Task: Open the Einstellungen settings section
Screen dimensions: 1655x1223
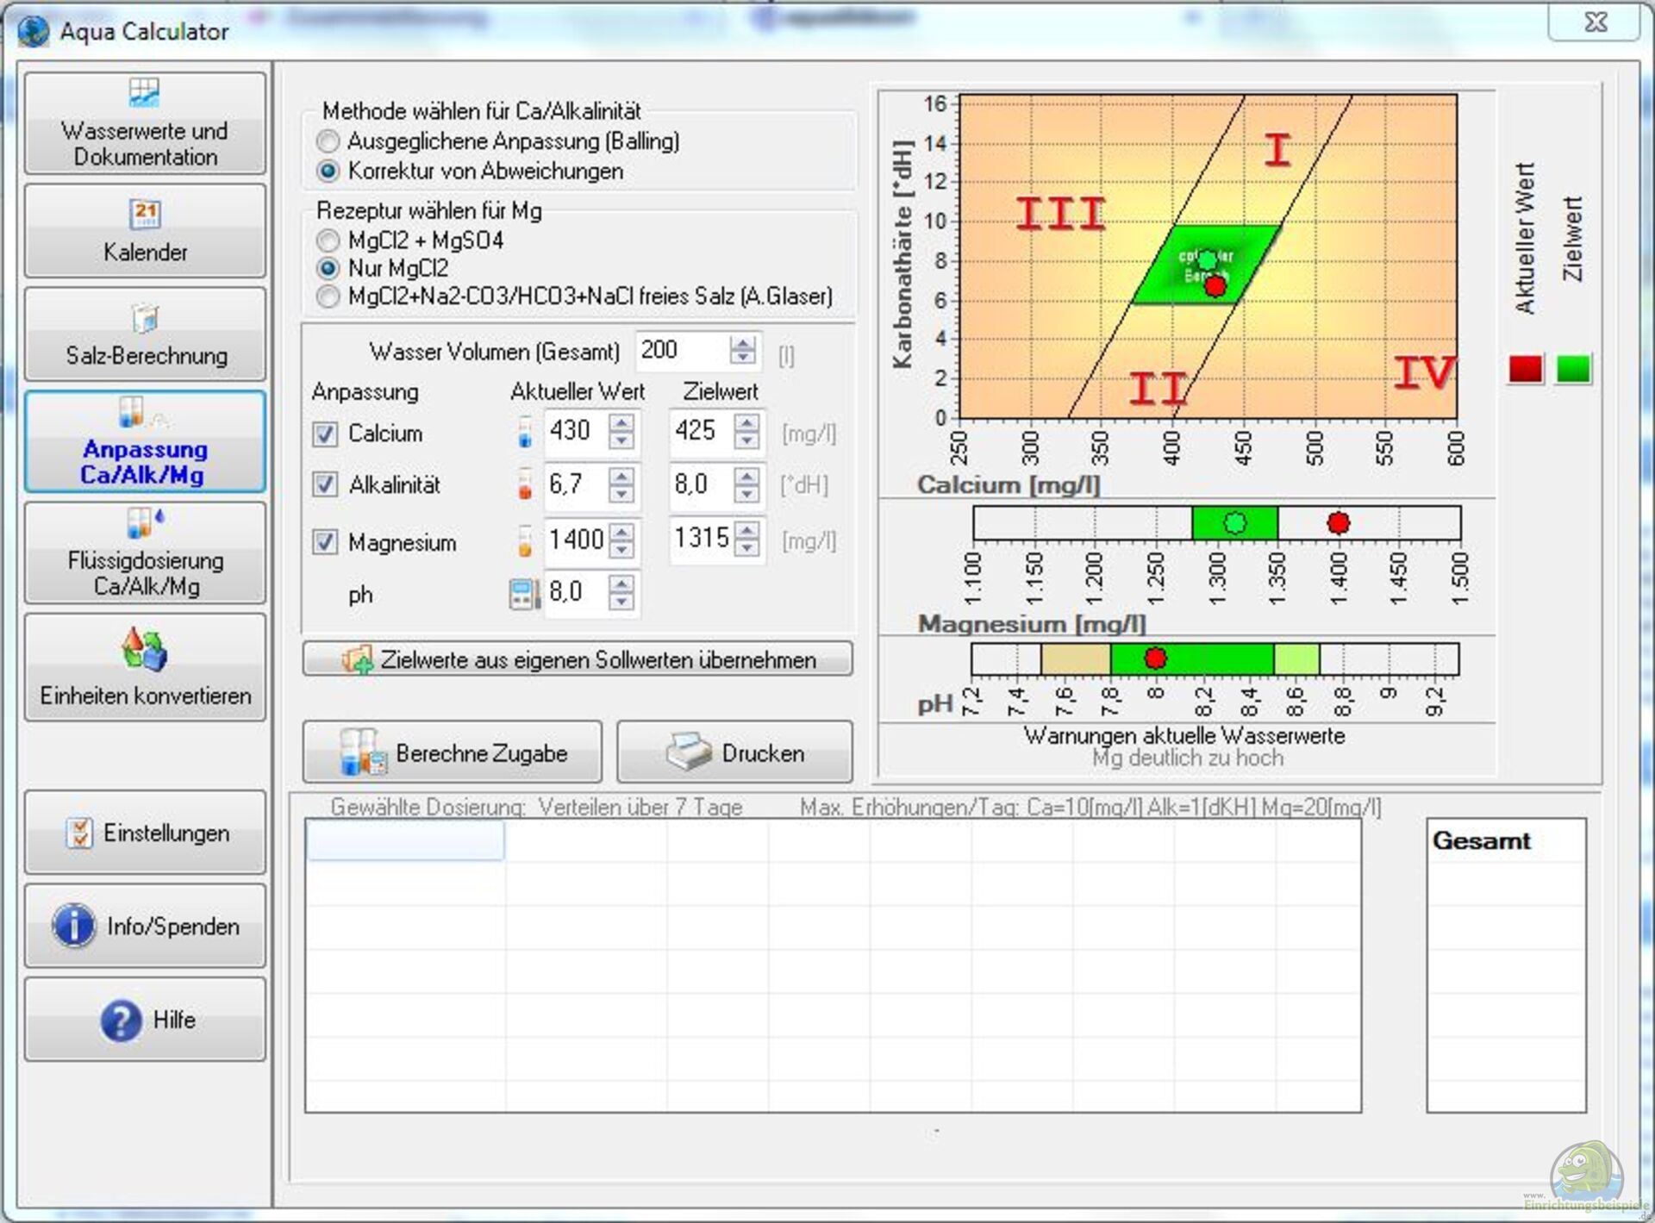Action: tap(144, 833)
